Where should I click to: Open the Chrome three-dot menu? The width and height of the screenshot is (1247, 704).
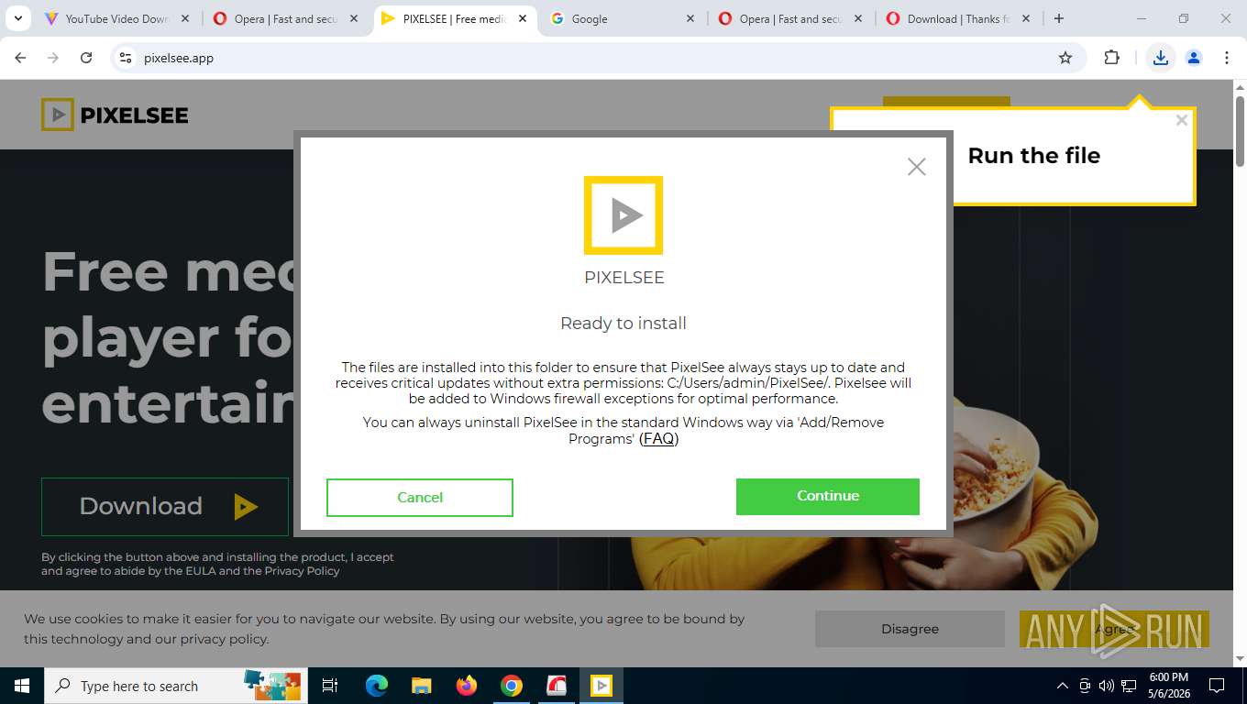[x=1227, y=58]
